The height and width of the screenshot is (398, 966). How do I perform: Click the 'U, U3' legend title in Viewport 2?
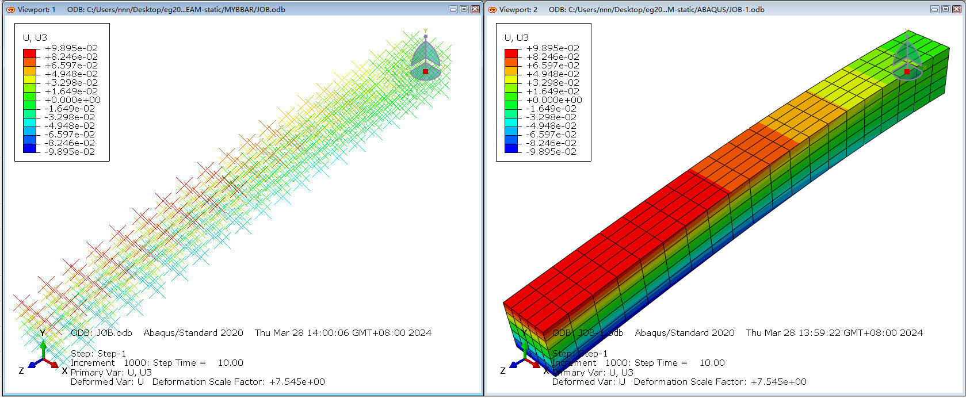517,38
